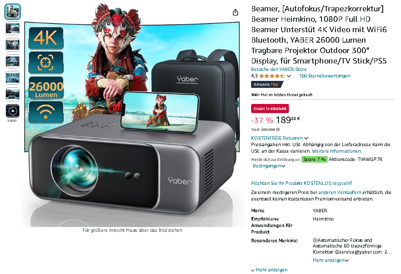Expand Mehr anzeigen under Besonderes Merkmal

(x=331, y=260)
